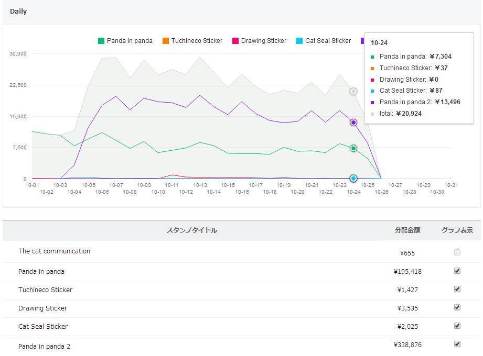The image size is (483, 356).
Task: Click the green 10-24 data point marker
Action: [x=353, y=148]
